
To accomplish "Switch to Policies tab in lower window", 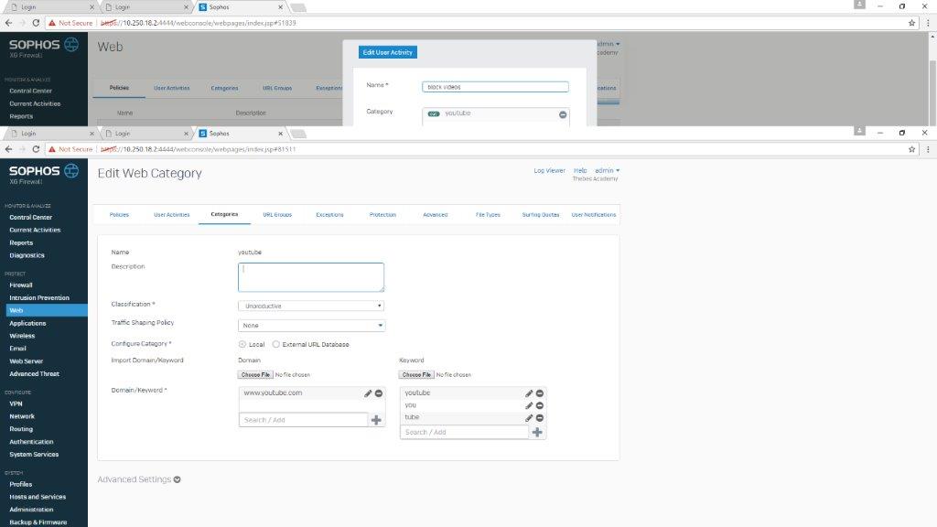I will click(x=119, y=214).
